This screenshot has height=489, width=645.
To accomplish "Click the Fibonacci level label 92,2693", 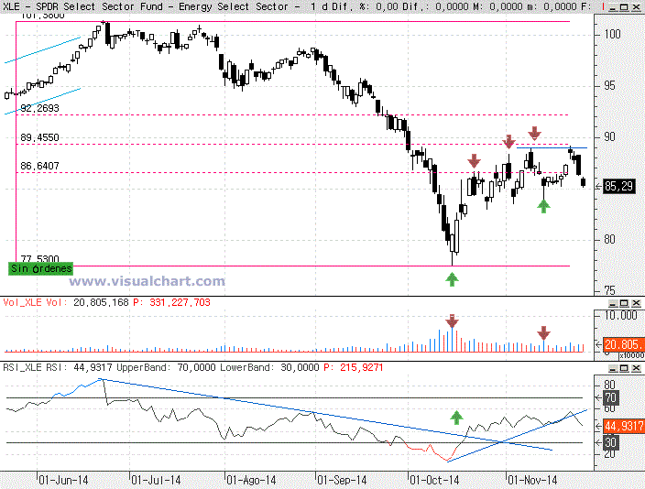I will point(40,108).
